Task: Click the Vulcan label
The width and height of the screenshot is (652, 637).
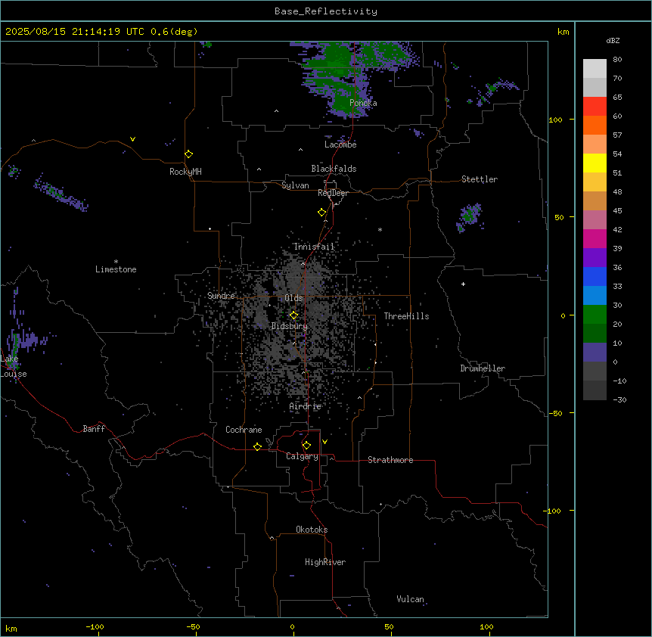Action: [x=410, y=599]
